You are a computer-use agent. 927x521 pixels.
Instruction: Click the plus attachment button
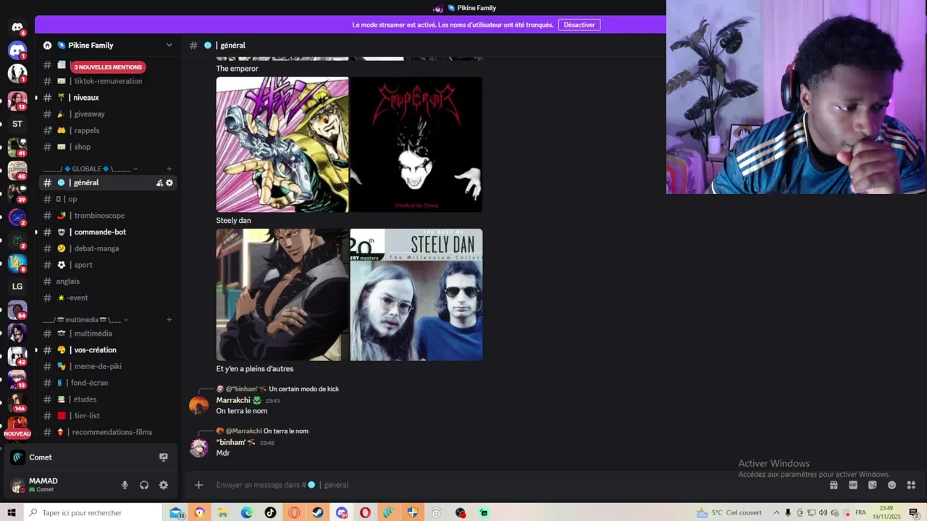coord(199,485)
